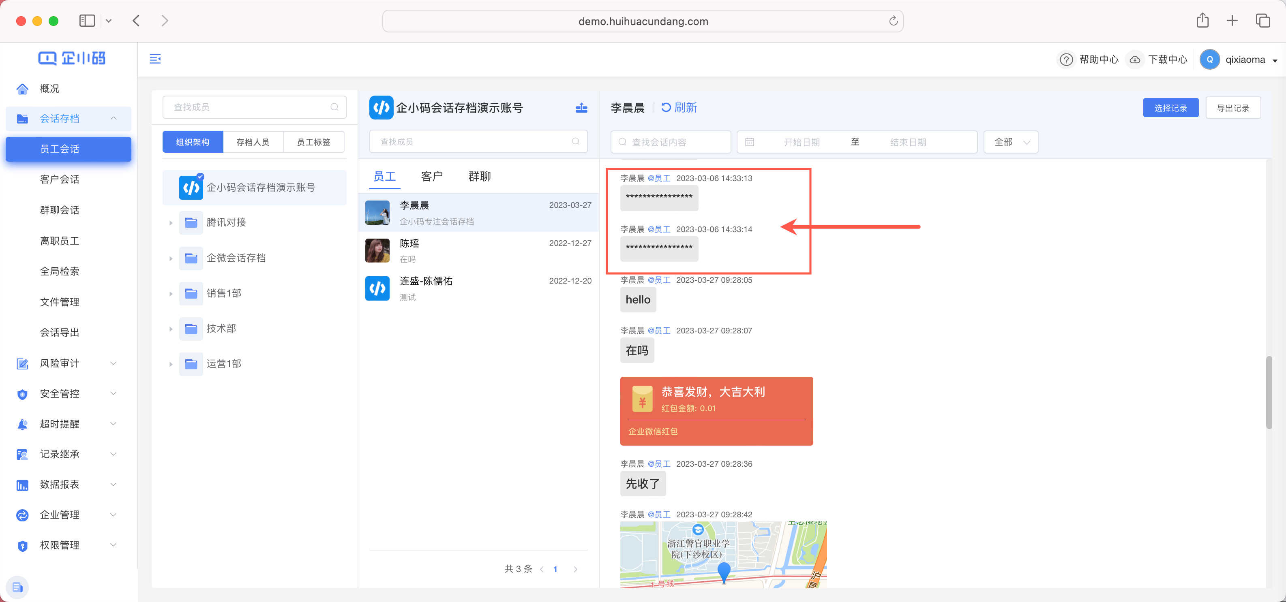Select the 客户 conversation tab
Screen dimensions: 1286x602
point(432,177)
